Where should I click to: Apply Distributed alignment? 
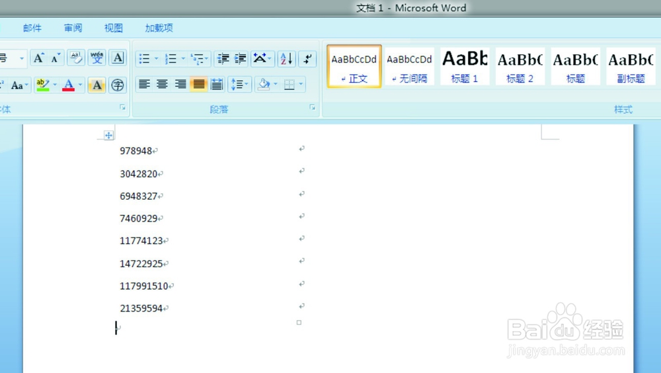point(217,85)
